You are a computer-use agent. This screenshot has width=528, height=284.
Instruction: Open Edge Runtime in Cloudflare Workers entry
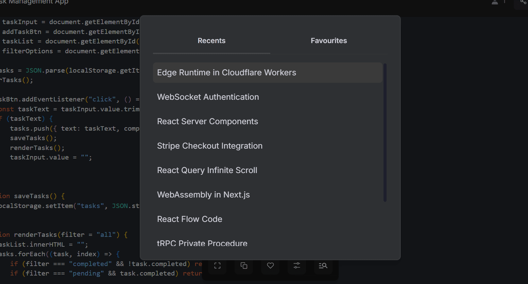[x=268, y=73]
